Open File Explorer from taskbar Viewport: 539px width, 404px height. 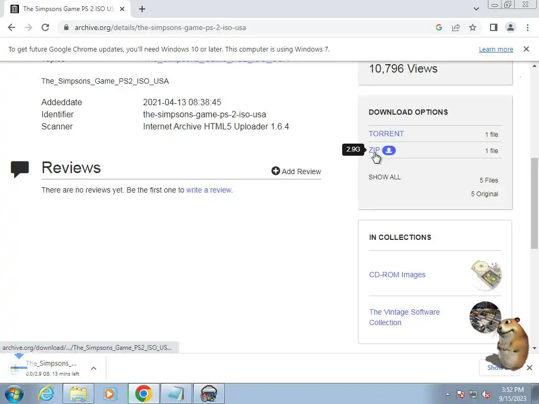click(78, 393)
